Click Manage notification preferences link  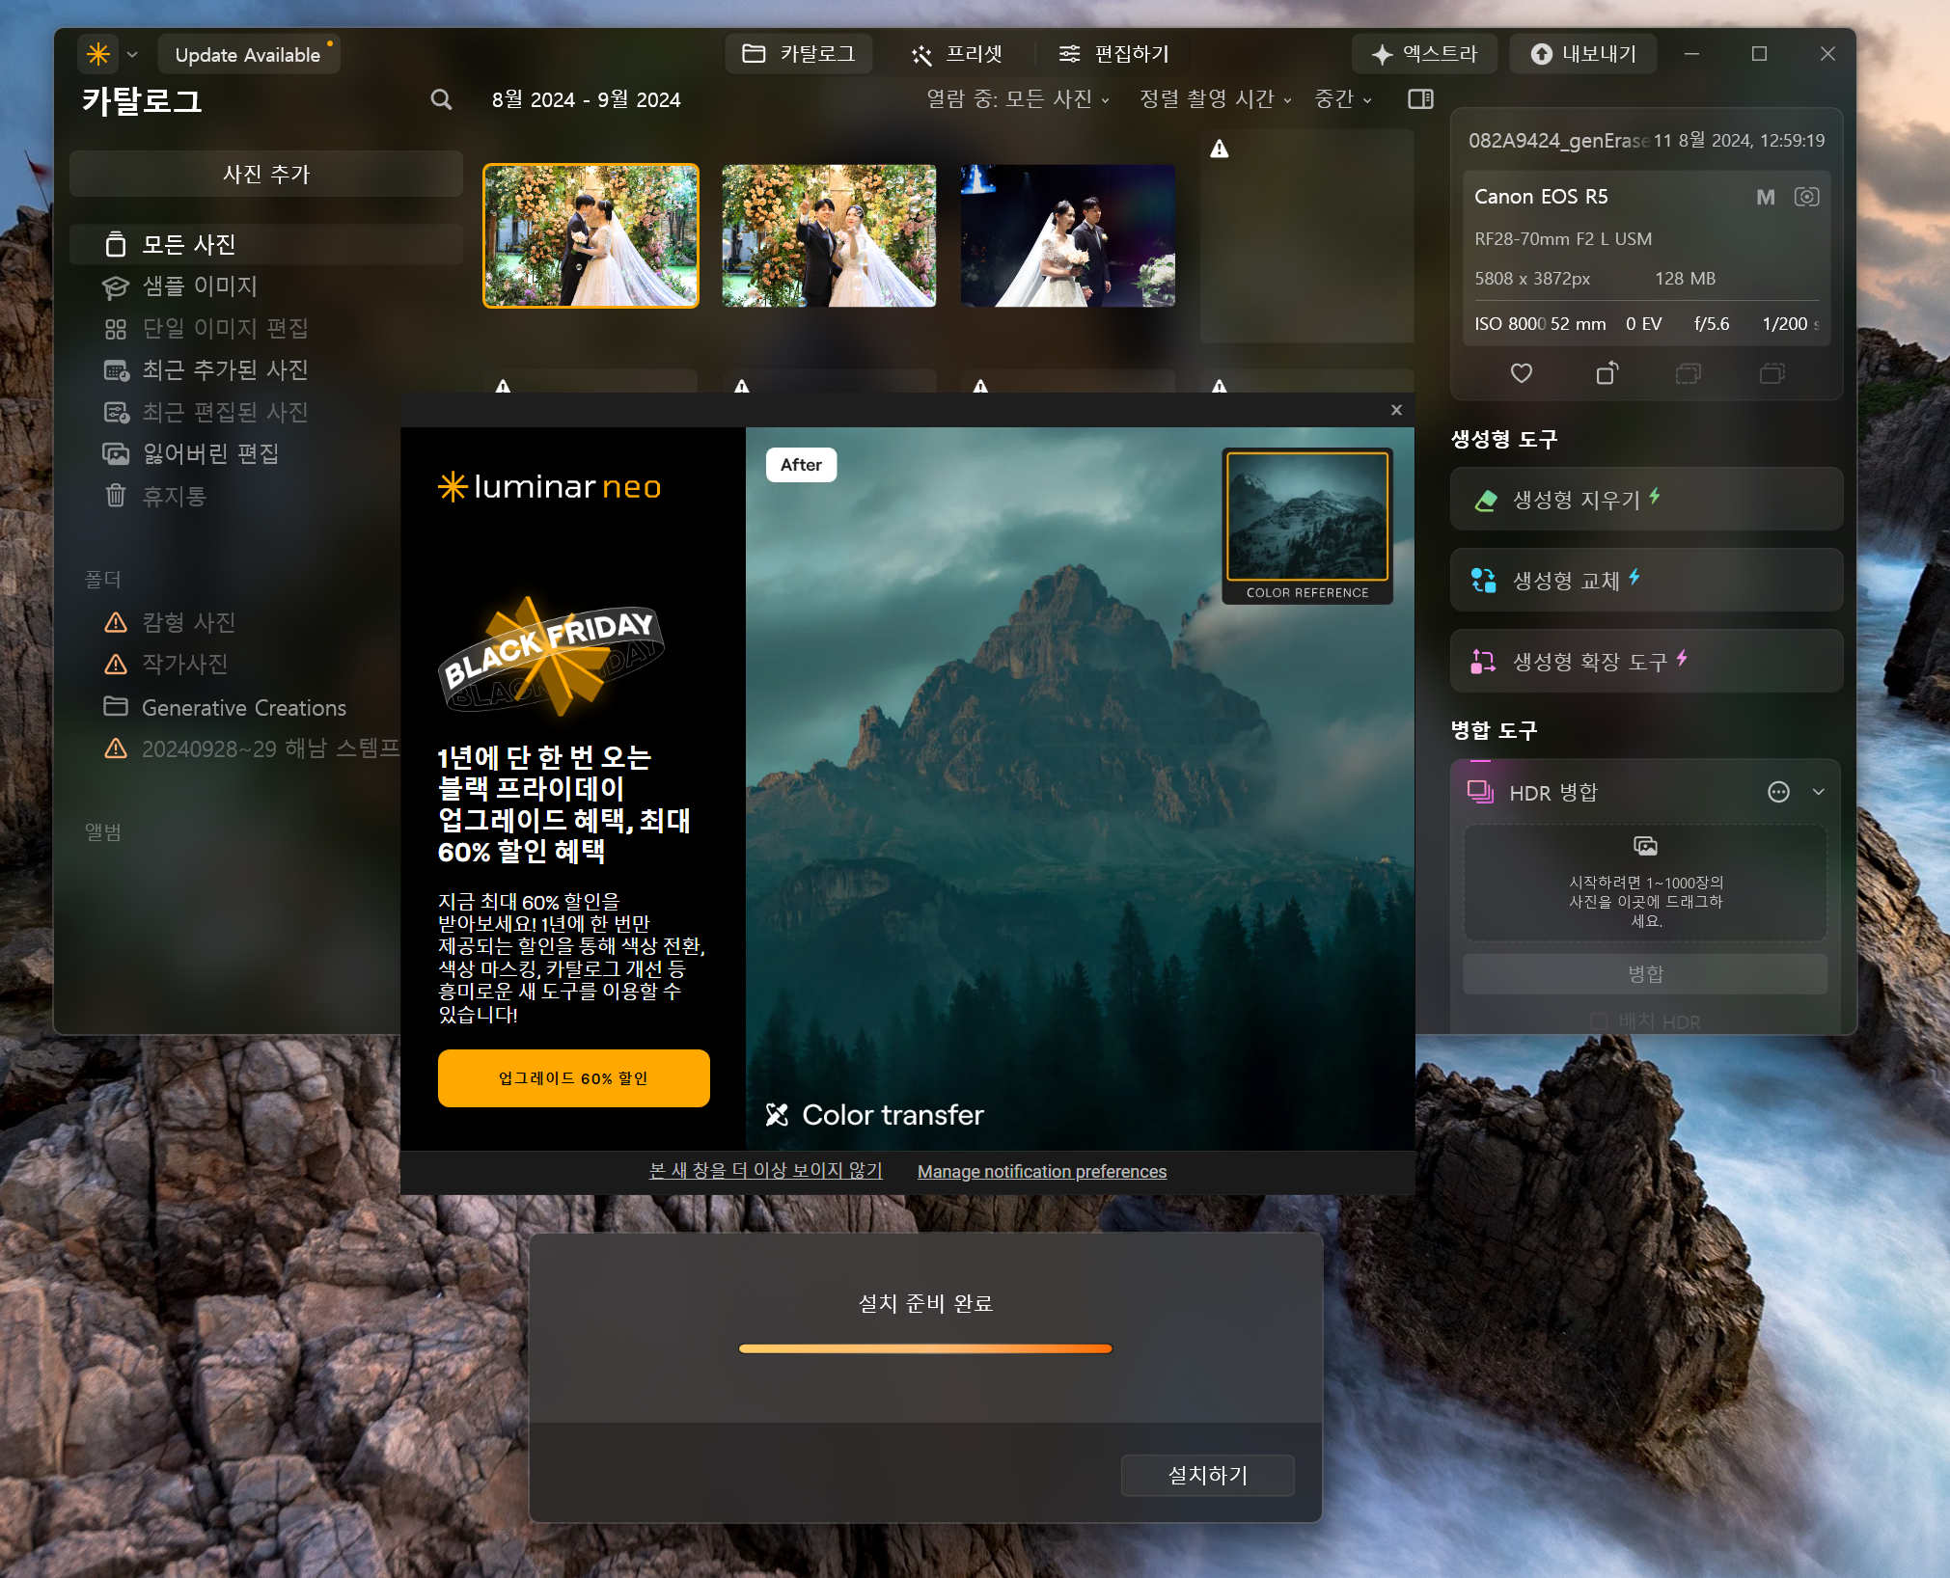[x=1041, y=1171]
